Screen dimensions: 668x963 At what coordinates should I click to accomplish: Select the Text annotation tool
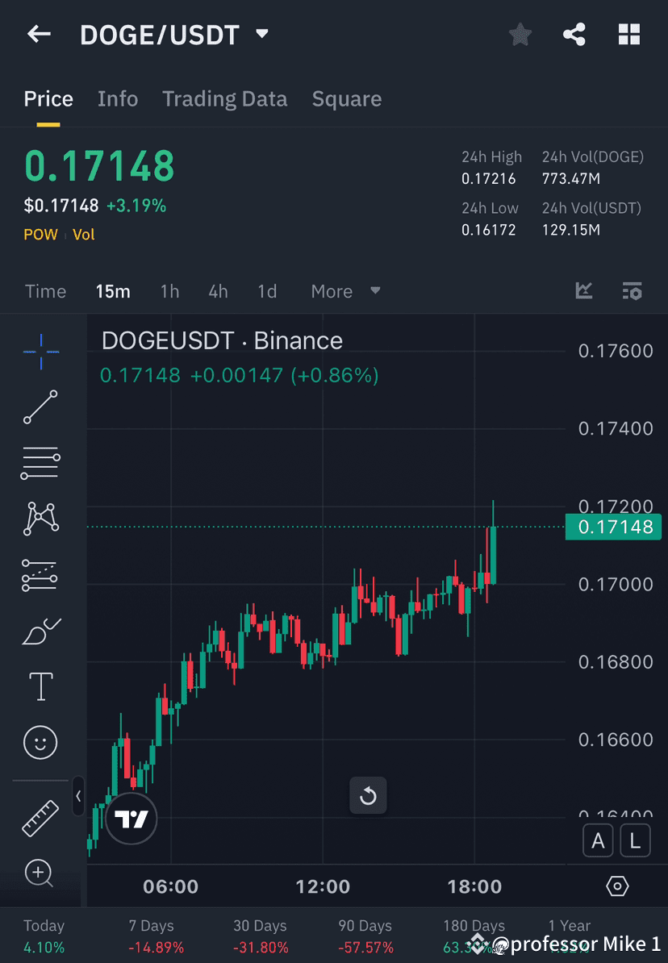[x=40, y=686]
